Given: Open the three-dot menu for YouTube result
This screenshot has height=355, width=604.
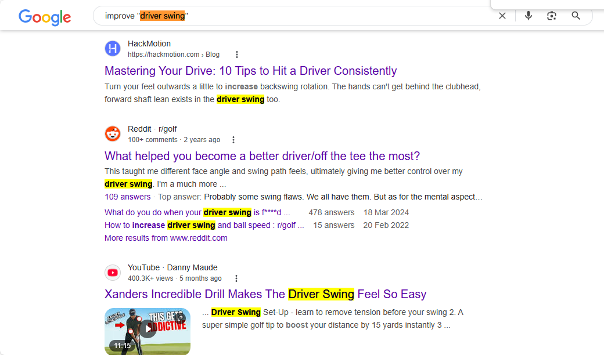Looking at the screenshot, I should 236,278.
